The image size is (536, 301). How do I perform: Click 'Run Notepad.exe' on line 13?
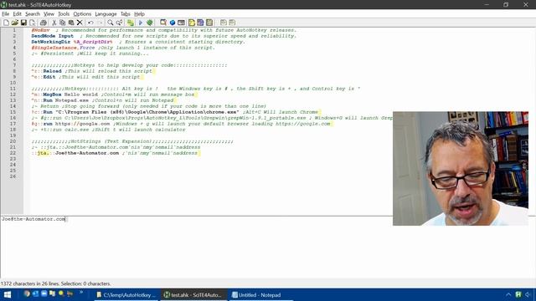(65, 100)
